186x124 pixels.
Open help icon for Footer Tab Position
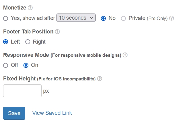coord(57,31)
